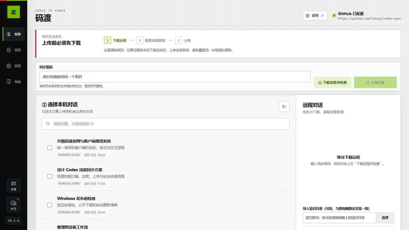Click the timestamp 8月18日 18:44
Screen dimensions: 409x230
click(95, 212)
